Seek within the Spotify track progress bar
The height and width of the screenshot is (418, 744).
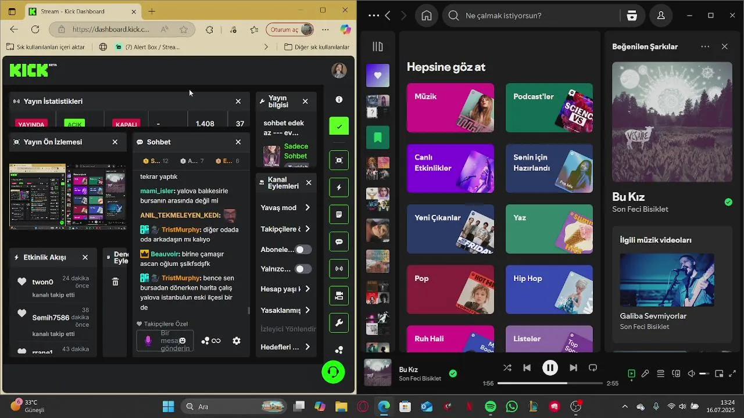[550, 383]
